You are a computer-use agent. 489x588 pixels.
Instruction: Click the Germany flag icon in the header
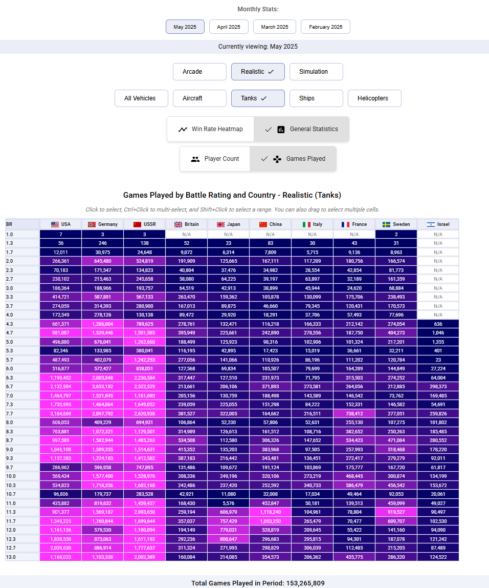click(92, 224)
